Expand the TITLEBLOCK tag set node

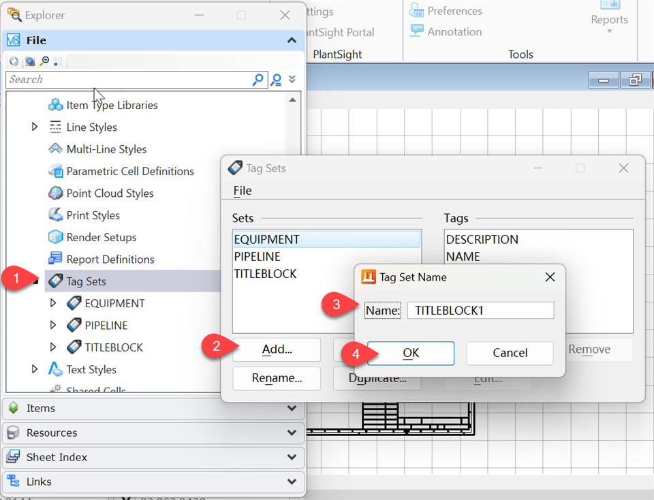[x=53, y=347]
